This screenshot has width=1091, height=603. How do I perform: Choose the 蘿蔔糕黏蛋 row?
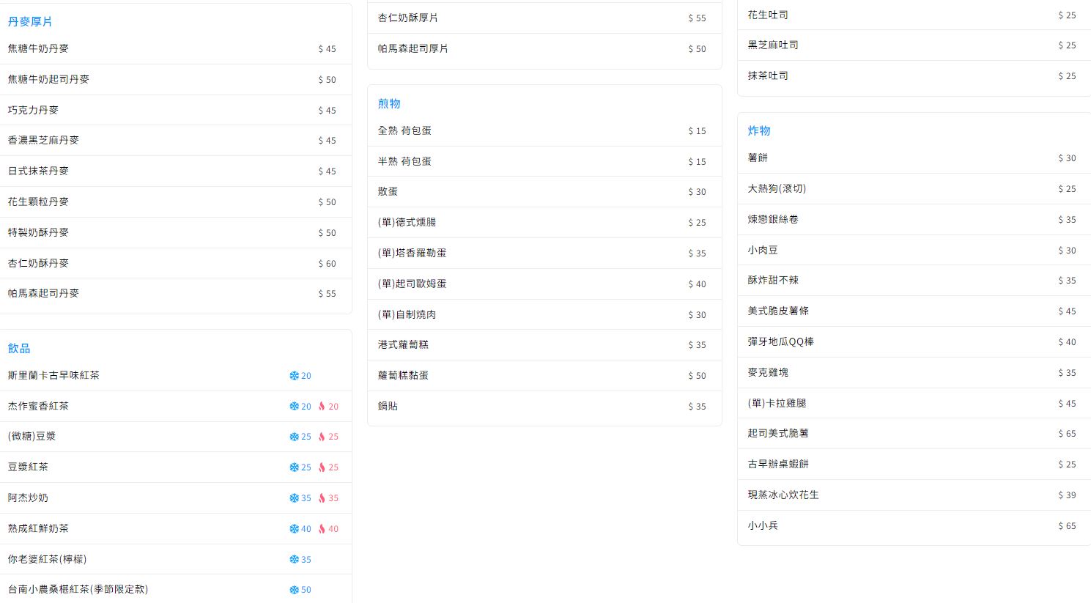tap(544, 375)
